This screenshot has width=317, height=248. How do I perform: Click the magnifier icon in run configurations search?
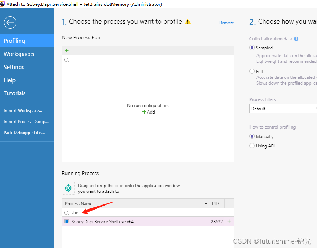(x=66, y=60)
